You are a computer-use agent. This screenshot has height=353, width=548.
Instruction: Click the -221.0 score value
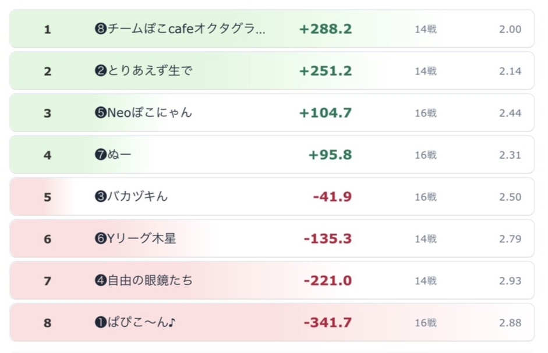click(328, 280)
